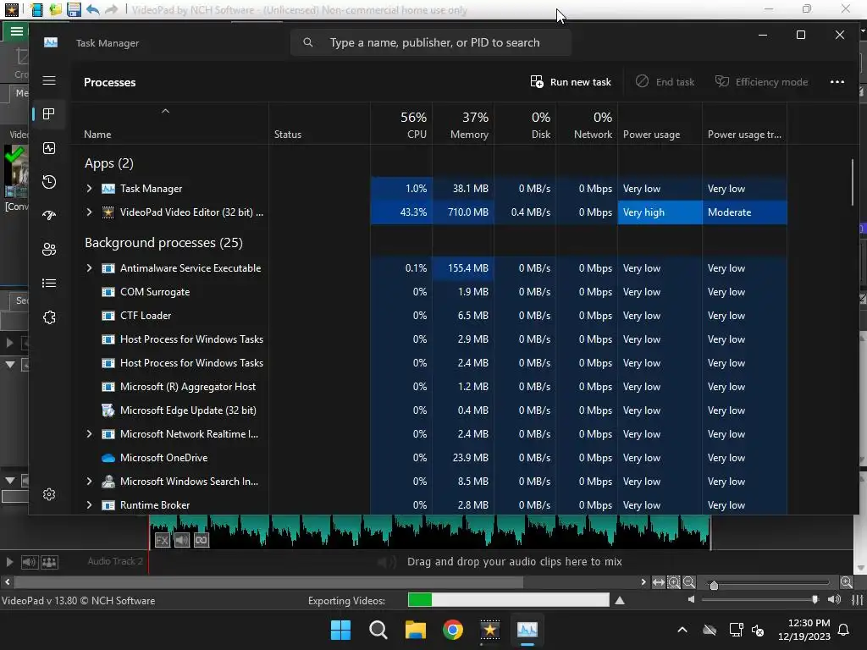Screen dimensions: 867x650
Task: Click speaker icon on the audio clip
Action: (x=182, y=540)
